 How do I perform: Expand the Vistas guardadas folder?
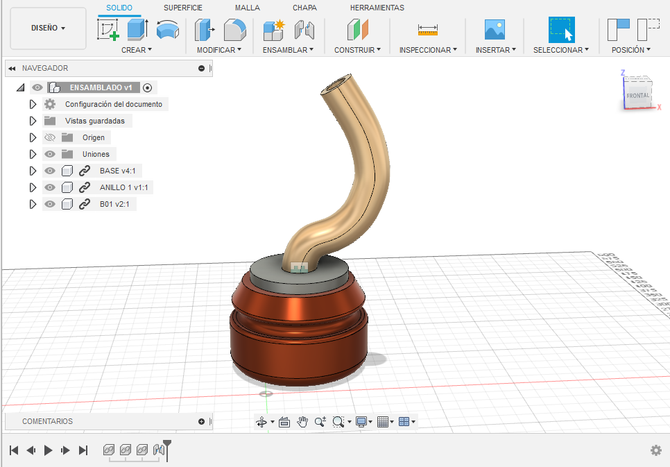coord(32,121)
